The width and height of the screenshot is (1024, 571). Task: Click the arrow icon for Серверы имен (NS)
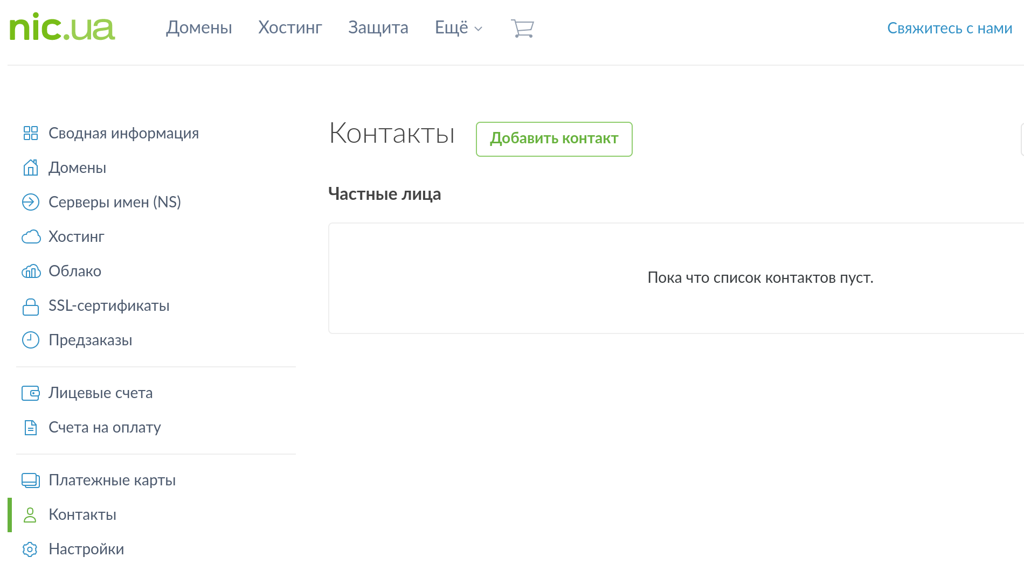(31, 202)
